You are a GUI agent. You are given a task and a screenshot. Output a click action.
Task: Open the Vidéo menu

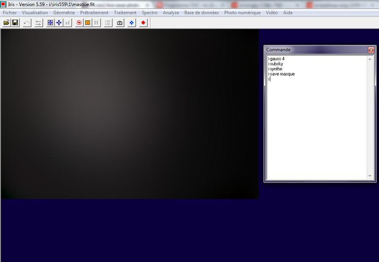point(271,13)
